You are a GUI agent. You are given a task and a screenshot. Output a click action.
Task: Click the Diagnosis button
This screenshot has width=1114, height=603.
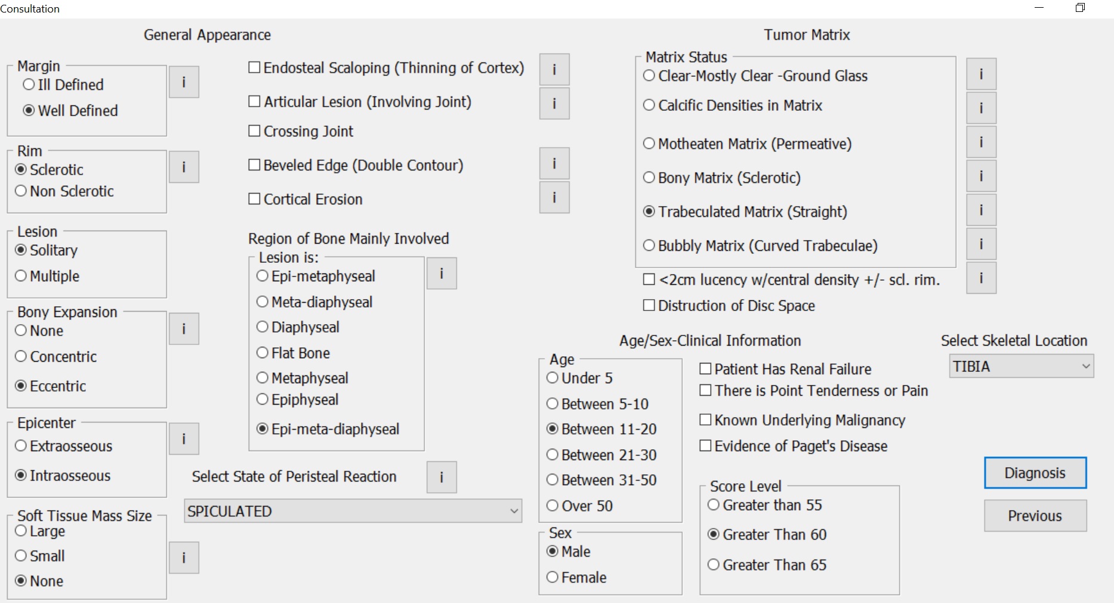(1035, 473)
